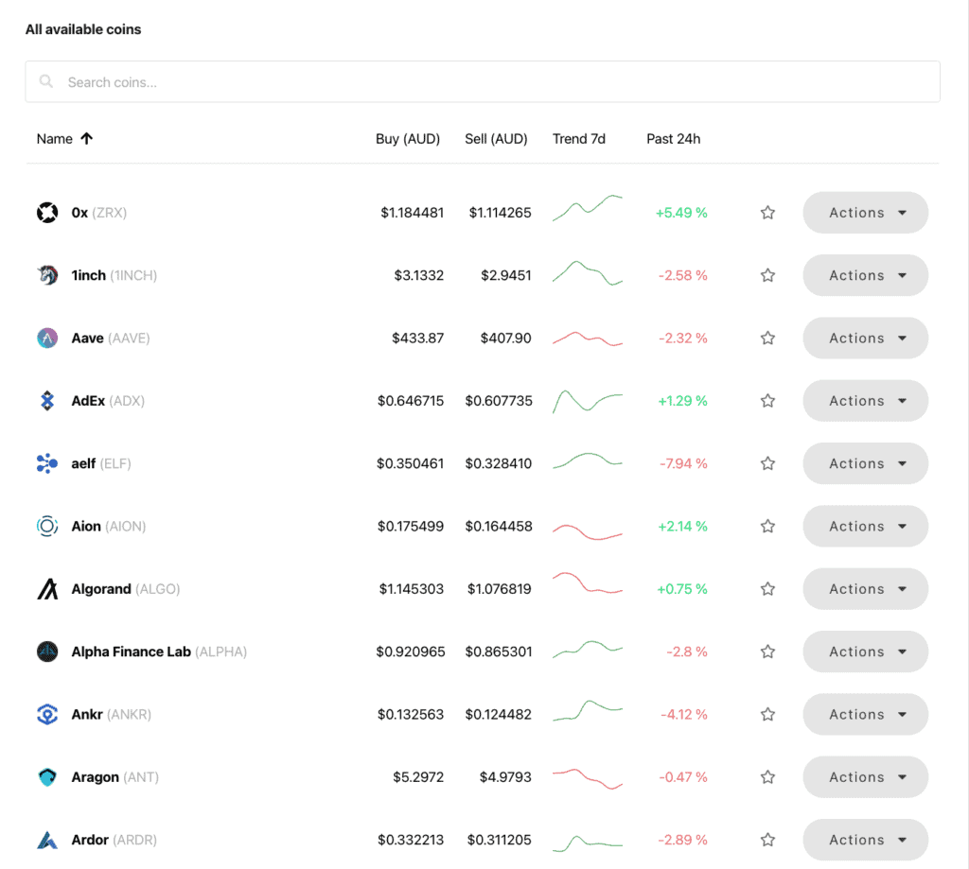Click the +5.49 % change value

coord(681,213)
